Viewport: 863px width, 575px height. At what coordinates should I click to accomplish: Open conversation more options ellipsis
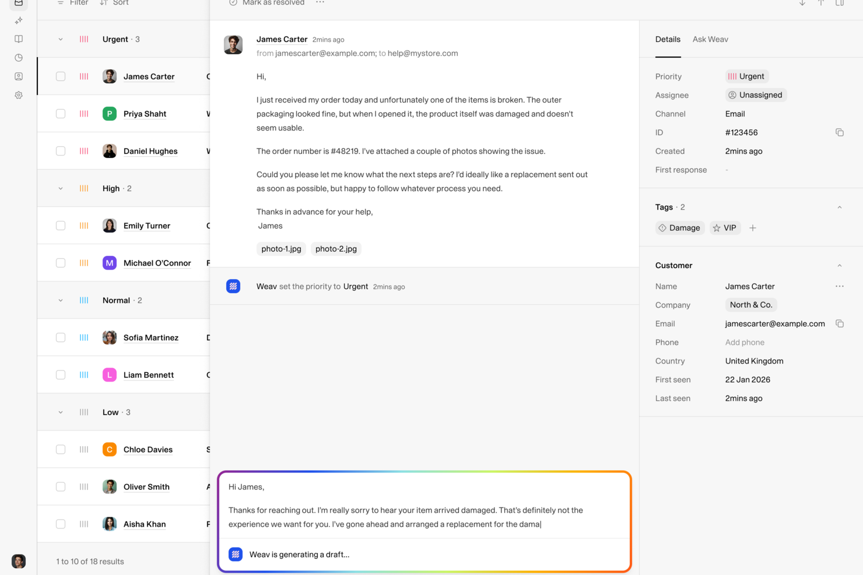[320, 2]
